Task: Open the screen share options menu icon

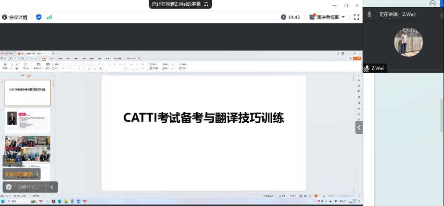Action: pos(206,4)
